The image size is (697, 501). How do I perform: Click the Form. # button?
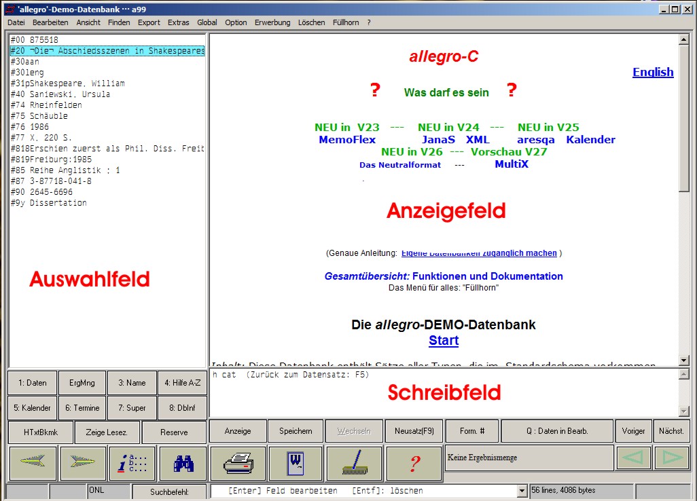pyautogui.click(x=472, y=431)
